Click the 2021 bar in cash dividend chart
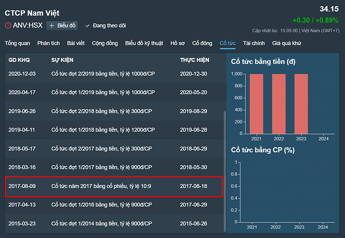 coord(256,104)
